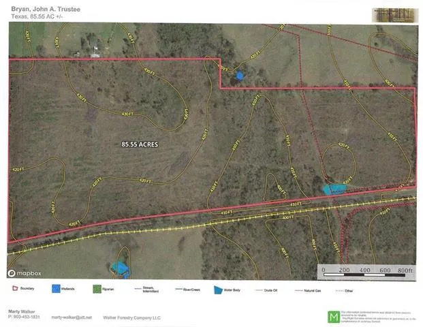This screenshot has height=327, width=423.
Task: Open the thumbnail photo in top right
Action: tap(392, 14)
